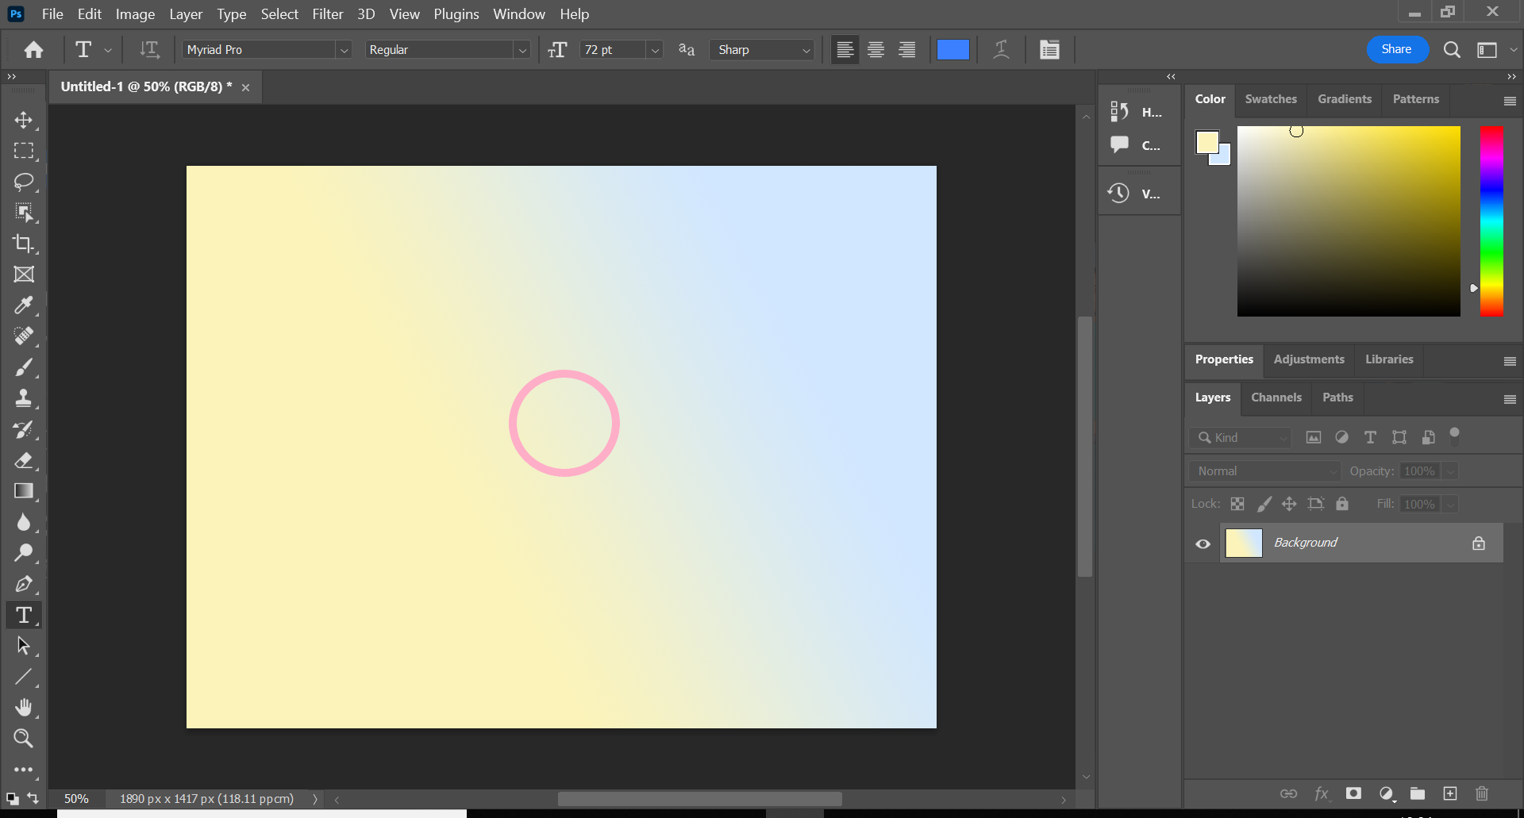Screen dimensions: 1524x818
Task: Toggle Lock transparent pixels
Action: pyautogui.click(x=1237, y=504)
